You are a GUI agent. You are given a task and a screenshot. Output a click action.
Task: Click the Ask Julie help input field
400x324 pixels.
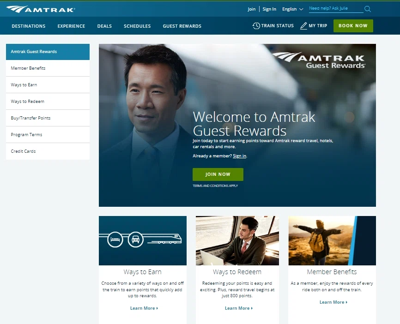[x=336, y=9]
